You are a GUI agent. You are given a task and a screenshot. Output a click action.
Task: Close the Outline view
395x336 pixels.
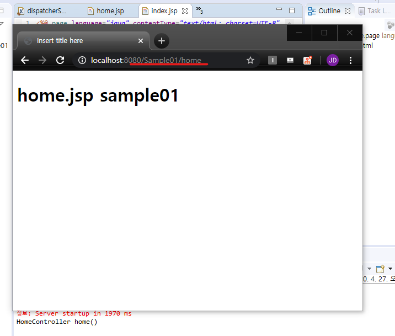(348, 11)
